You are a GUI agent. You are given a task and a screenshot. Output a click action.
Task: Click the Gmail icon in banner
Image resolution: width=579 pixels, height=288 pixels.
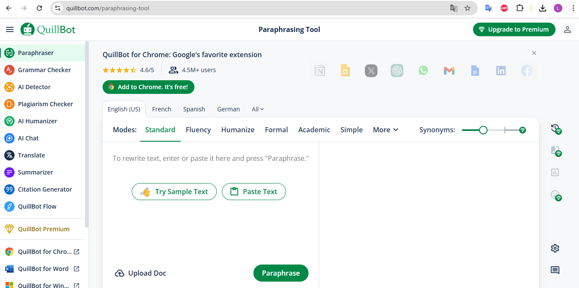coord(449,70)
